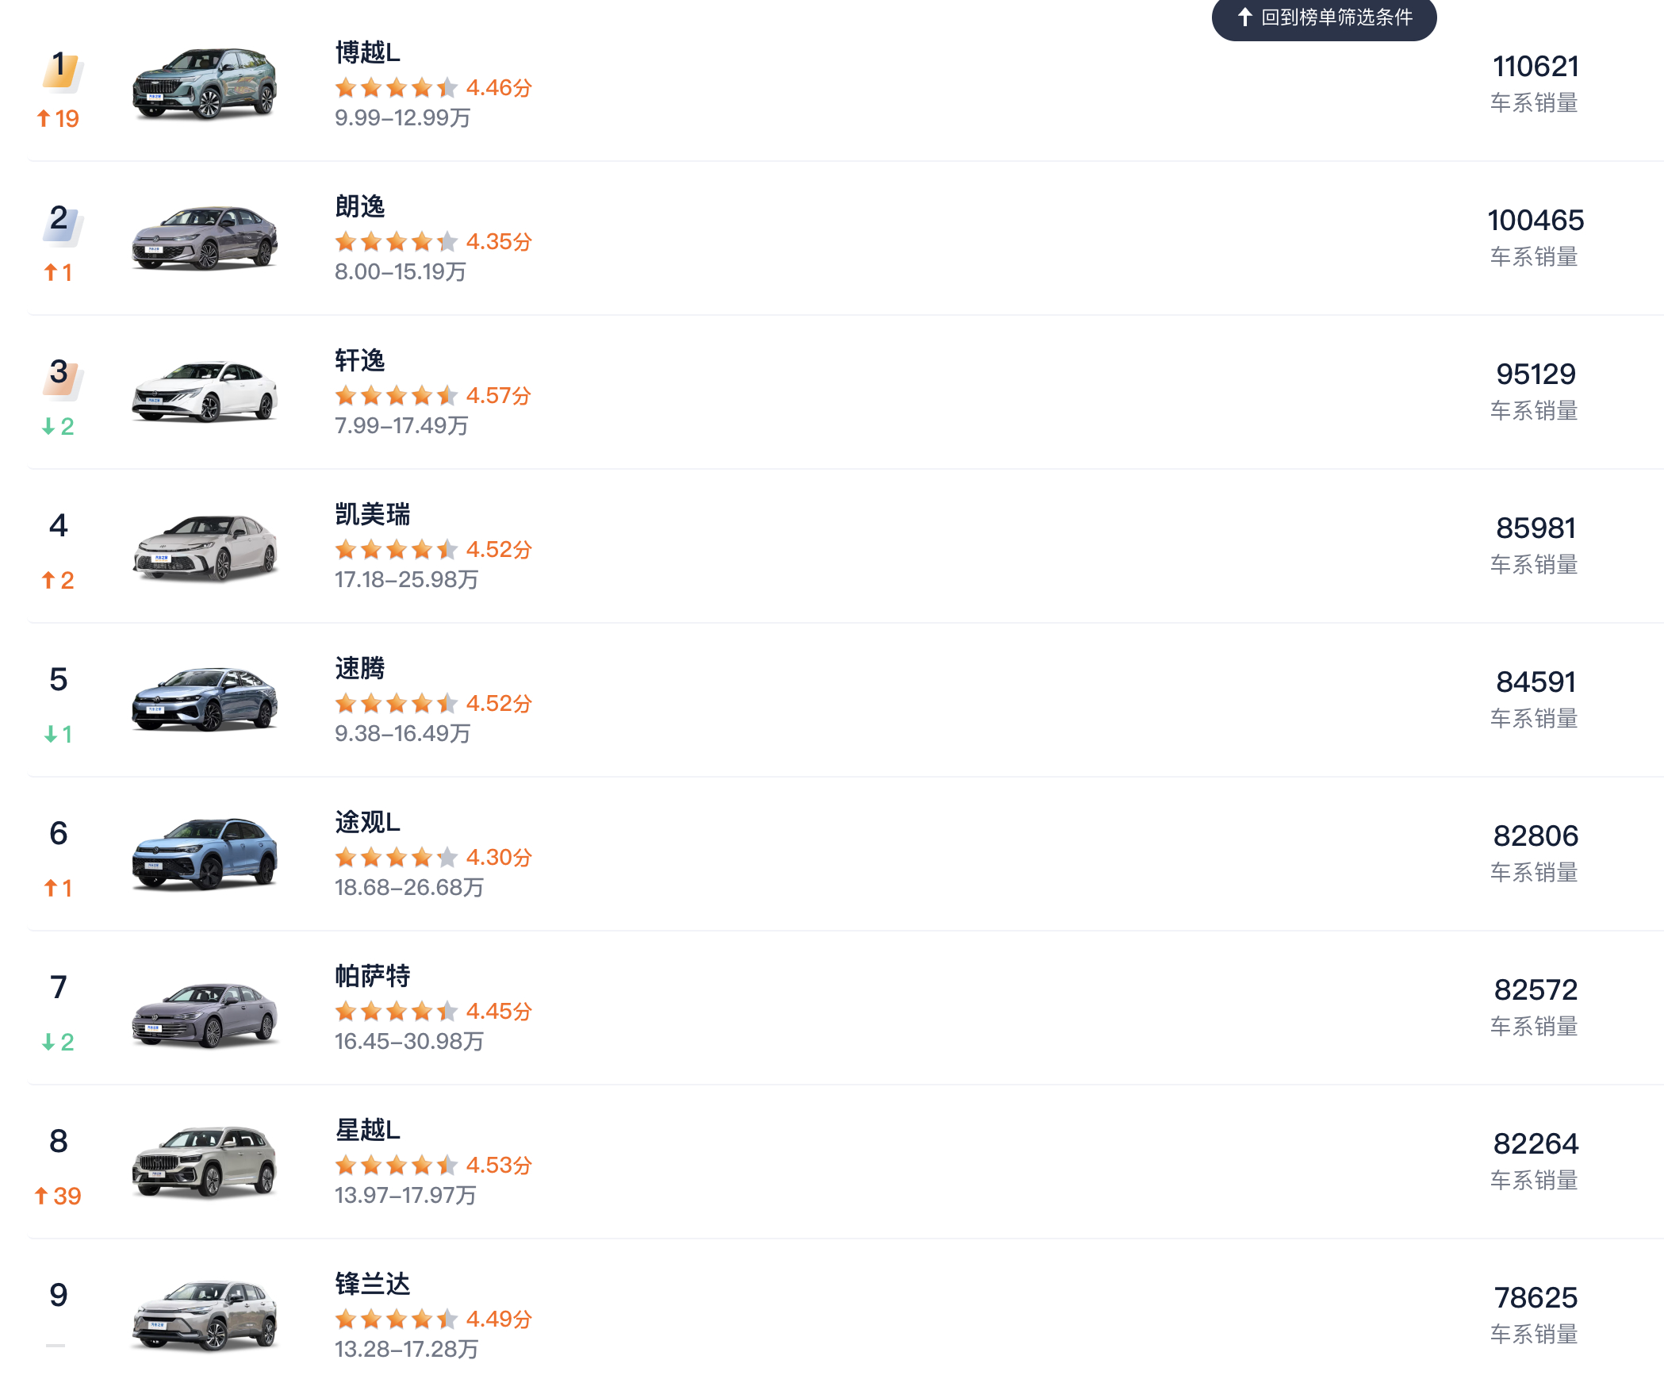Screen dimensions: 1664x1379
Task: Click the rank number 4
Action: [59, 526]
